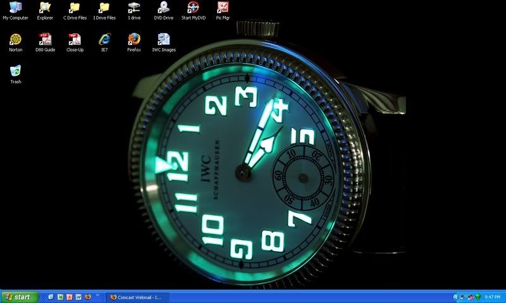The height and width of the screenshot is (303, 506).
Task: Launch the Start MyDVD shortcut
Action: 194,11
